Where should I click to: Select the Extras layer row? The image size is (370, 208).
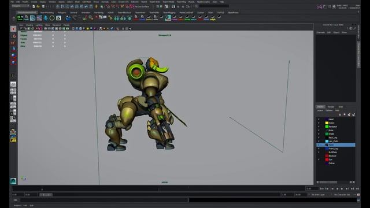point(335,163)
